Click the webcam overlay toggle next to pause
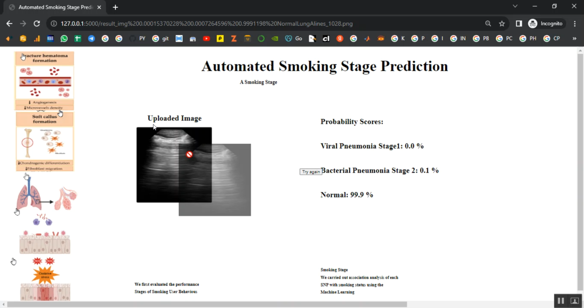 [574, 301]
